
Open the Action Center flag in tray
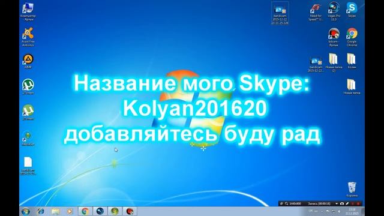(328, 211)
